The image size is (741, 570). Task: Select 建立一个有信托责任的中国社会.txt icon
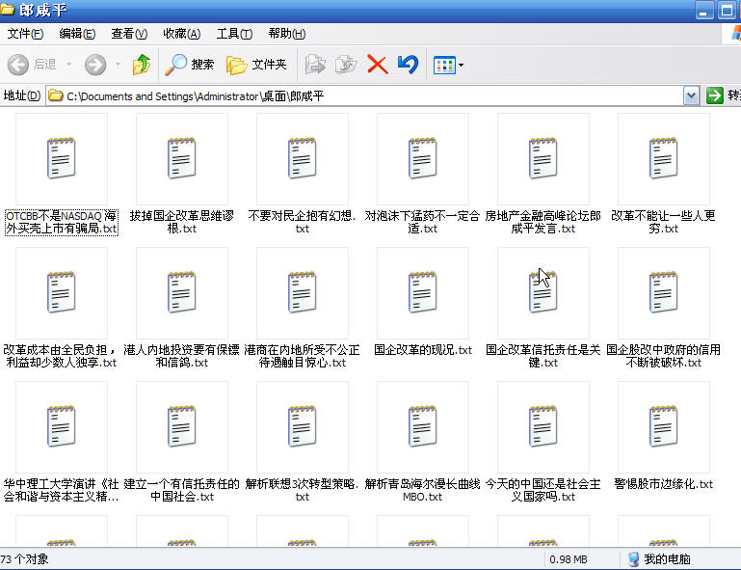pyautogui.click(x=182, y=426)
